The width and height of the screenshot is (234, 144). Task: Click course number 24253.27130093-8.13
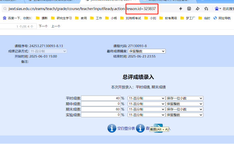46,46
